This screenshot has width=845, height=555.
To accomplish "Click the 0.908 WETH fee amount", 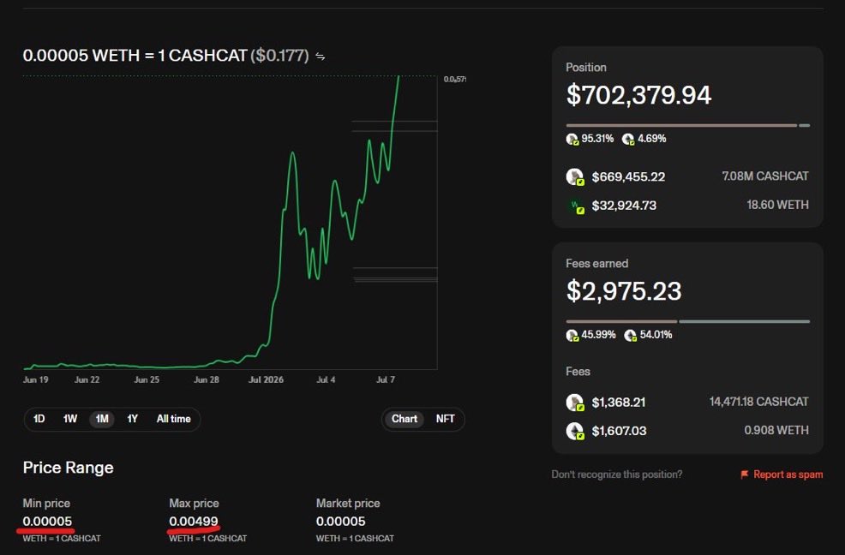I will [776, 430].
